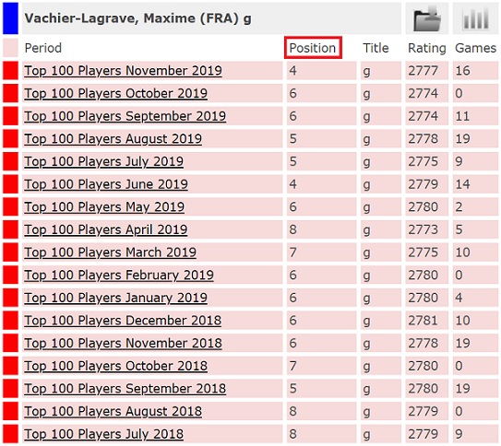Open Top 100 Players October 2019
This screenshot has height=446, width=501.
[x=115, y=93]
